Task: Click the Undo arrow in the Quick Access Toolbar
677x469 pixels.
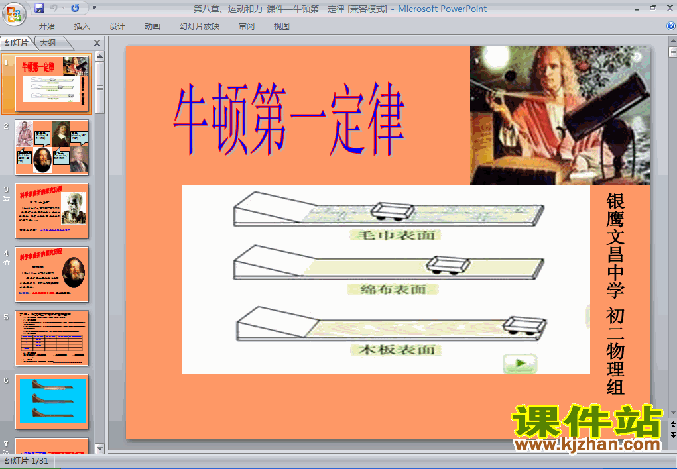Action: coord(54,8)
